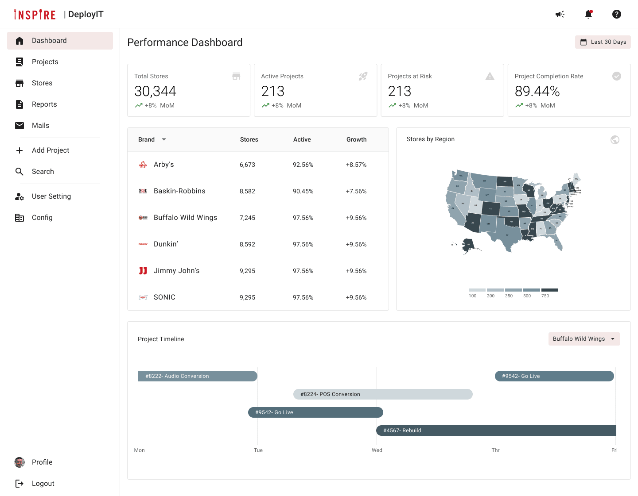638x496 pixels.
Task: Open Mails page label
Action: (x=41, y=126)
